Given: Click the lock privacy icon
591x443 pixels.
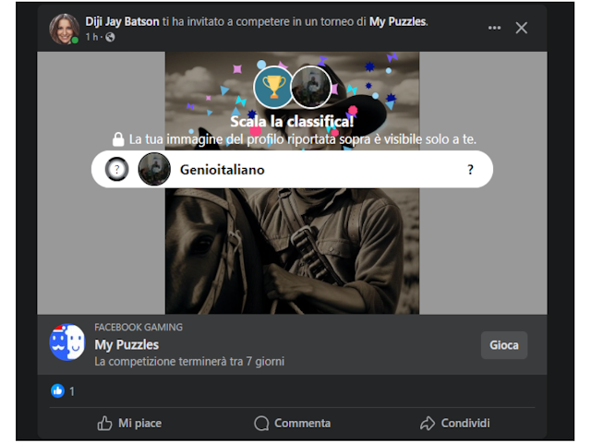Looking at the screenshot, I should [118, 139].
